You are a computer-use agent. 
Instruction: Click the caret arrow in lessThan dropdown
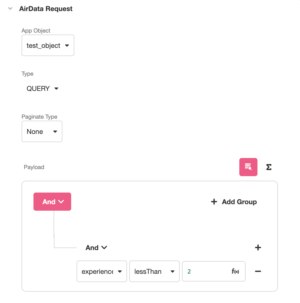[172, 272]
